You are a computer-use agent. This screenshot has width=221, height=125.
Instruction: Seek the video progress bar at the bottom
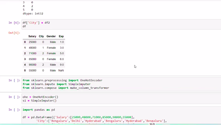click(x=83, y=124)
